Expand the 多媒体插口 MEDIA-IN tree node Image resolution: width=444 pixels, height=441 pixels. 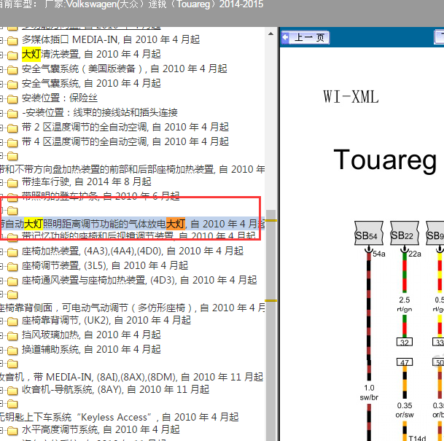1,41
